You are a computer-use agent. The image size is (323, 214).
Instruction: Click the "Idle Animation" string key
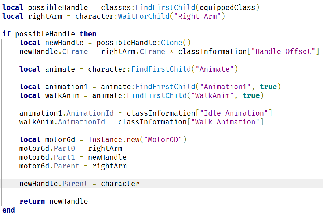click(234, 113)
